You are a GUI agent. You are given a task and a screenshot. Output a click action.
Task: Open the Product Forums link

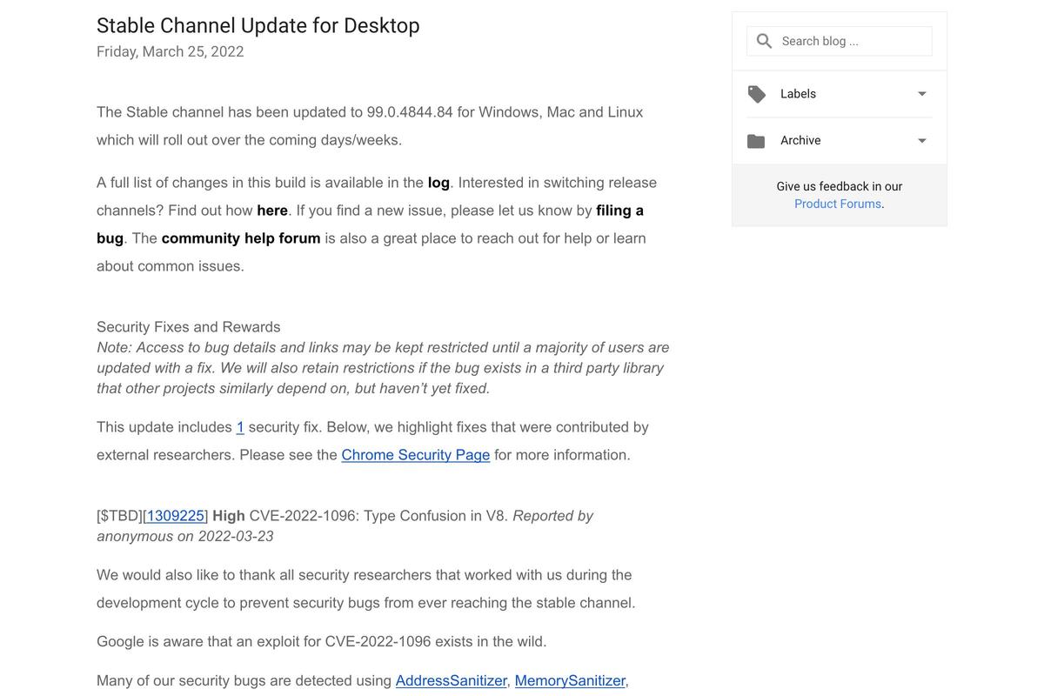[x=839, y=204]
